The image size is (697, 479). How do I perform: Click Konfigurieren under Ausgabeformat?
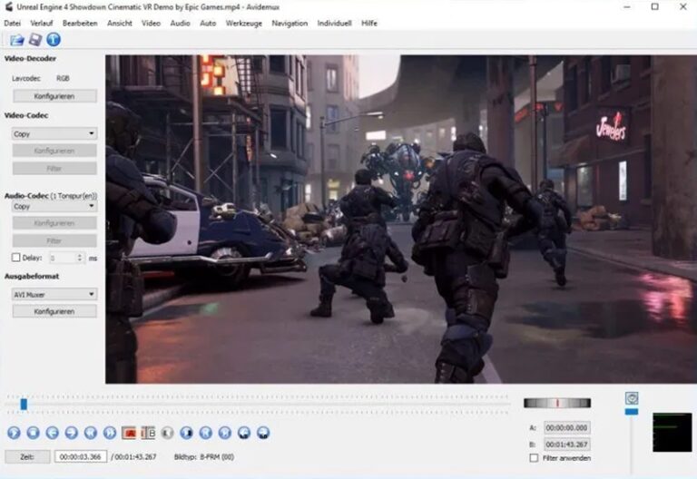click(54, 311)
